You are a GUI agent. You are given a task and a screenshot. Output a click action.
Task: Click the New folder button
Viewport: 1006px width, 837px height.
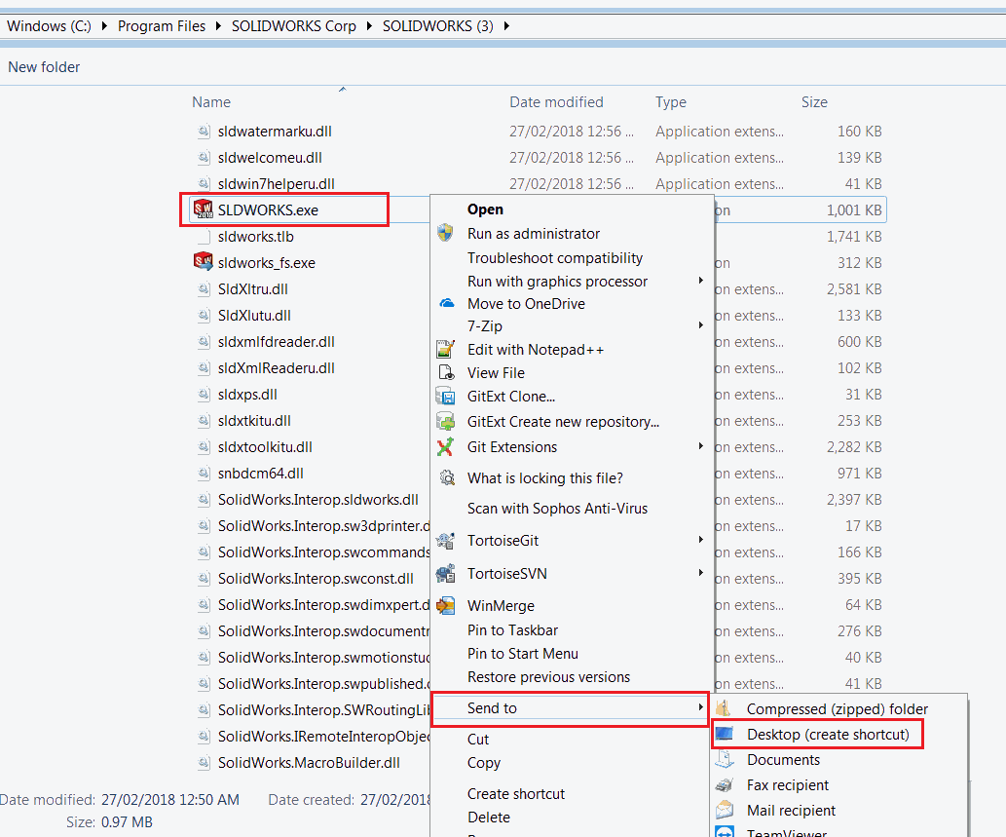coord(44,67)
